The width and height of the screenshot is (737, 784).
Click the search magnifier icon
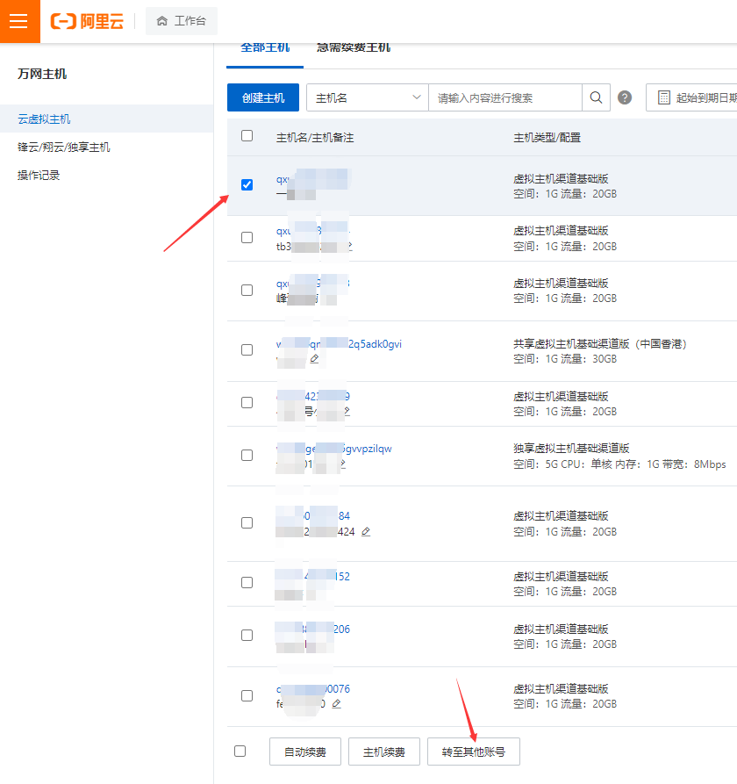[x=596, y=97]
